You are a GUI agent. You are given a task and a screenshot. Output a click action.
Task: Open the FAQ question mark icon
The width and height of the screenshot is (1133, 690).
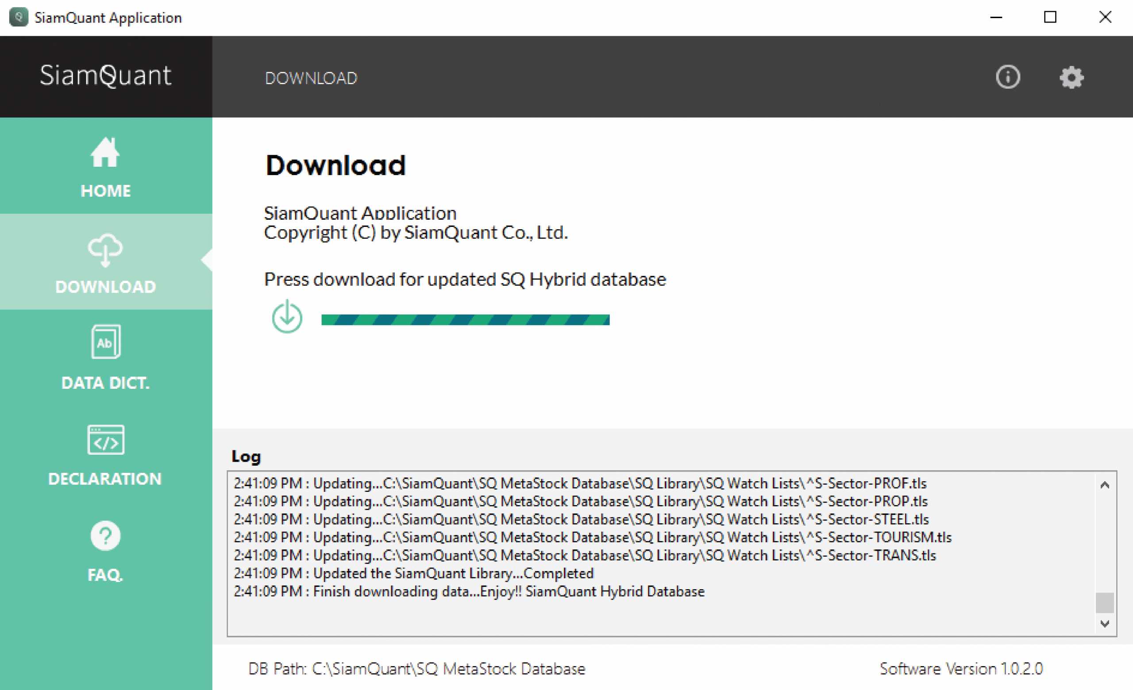click(105, 535)
